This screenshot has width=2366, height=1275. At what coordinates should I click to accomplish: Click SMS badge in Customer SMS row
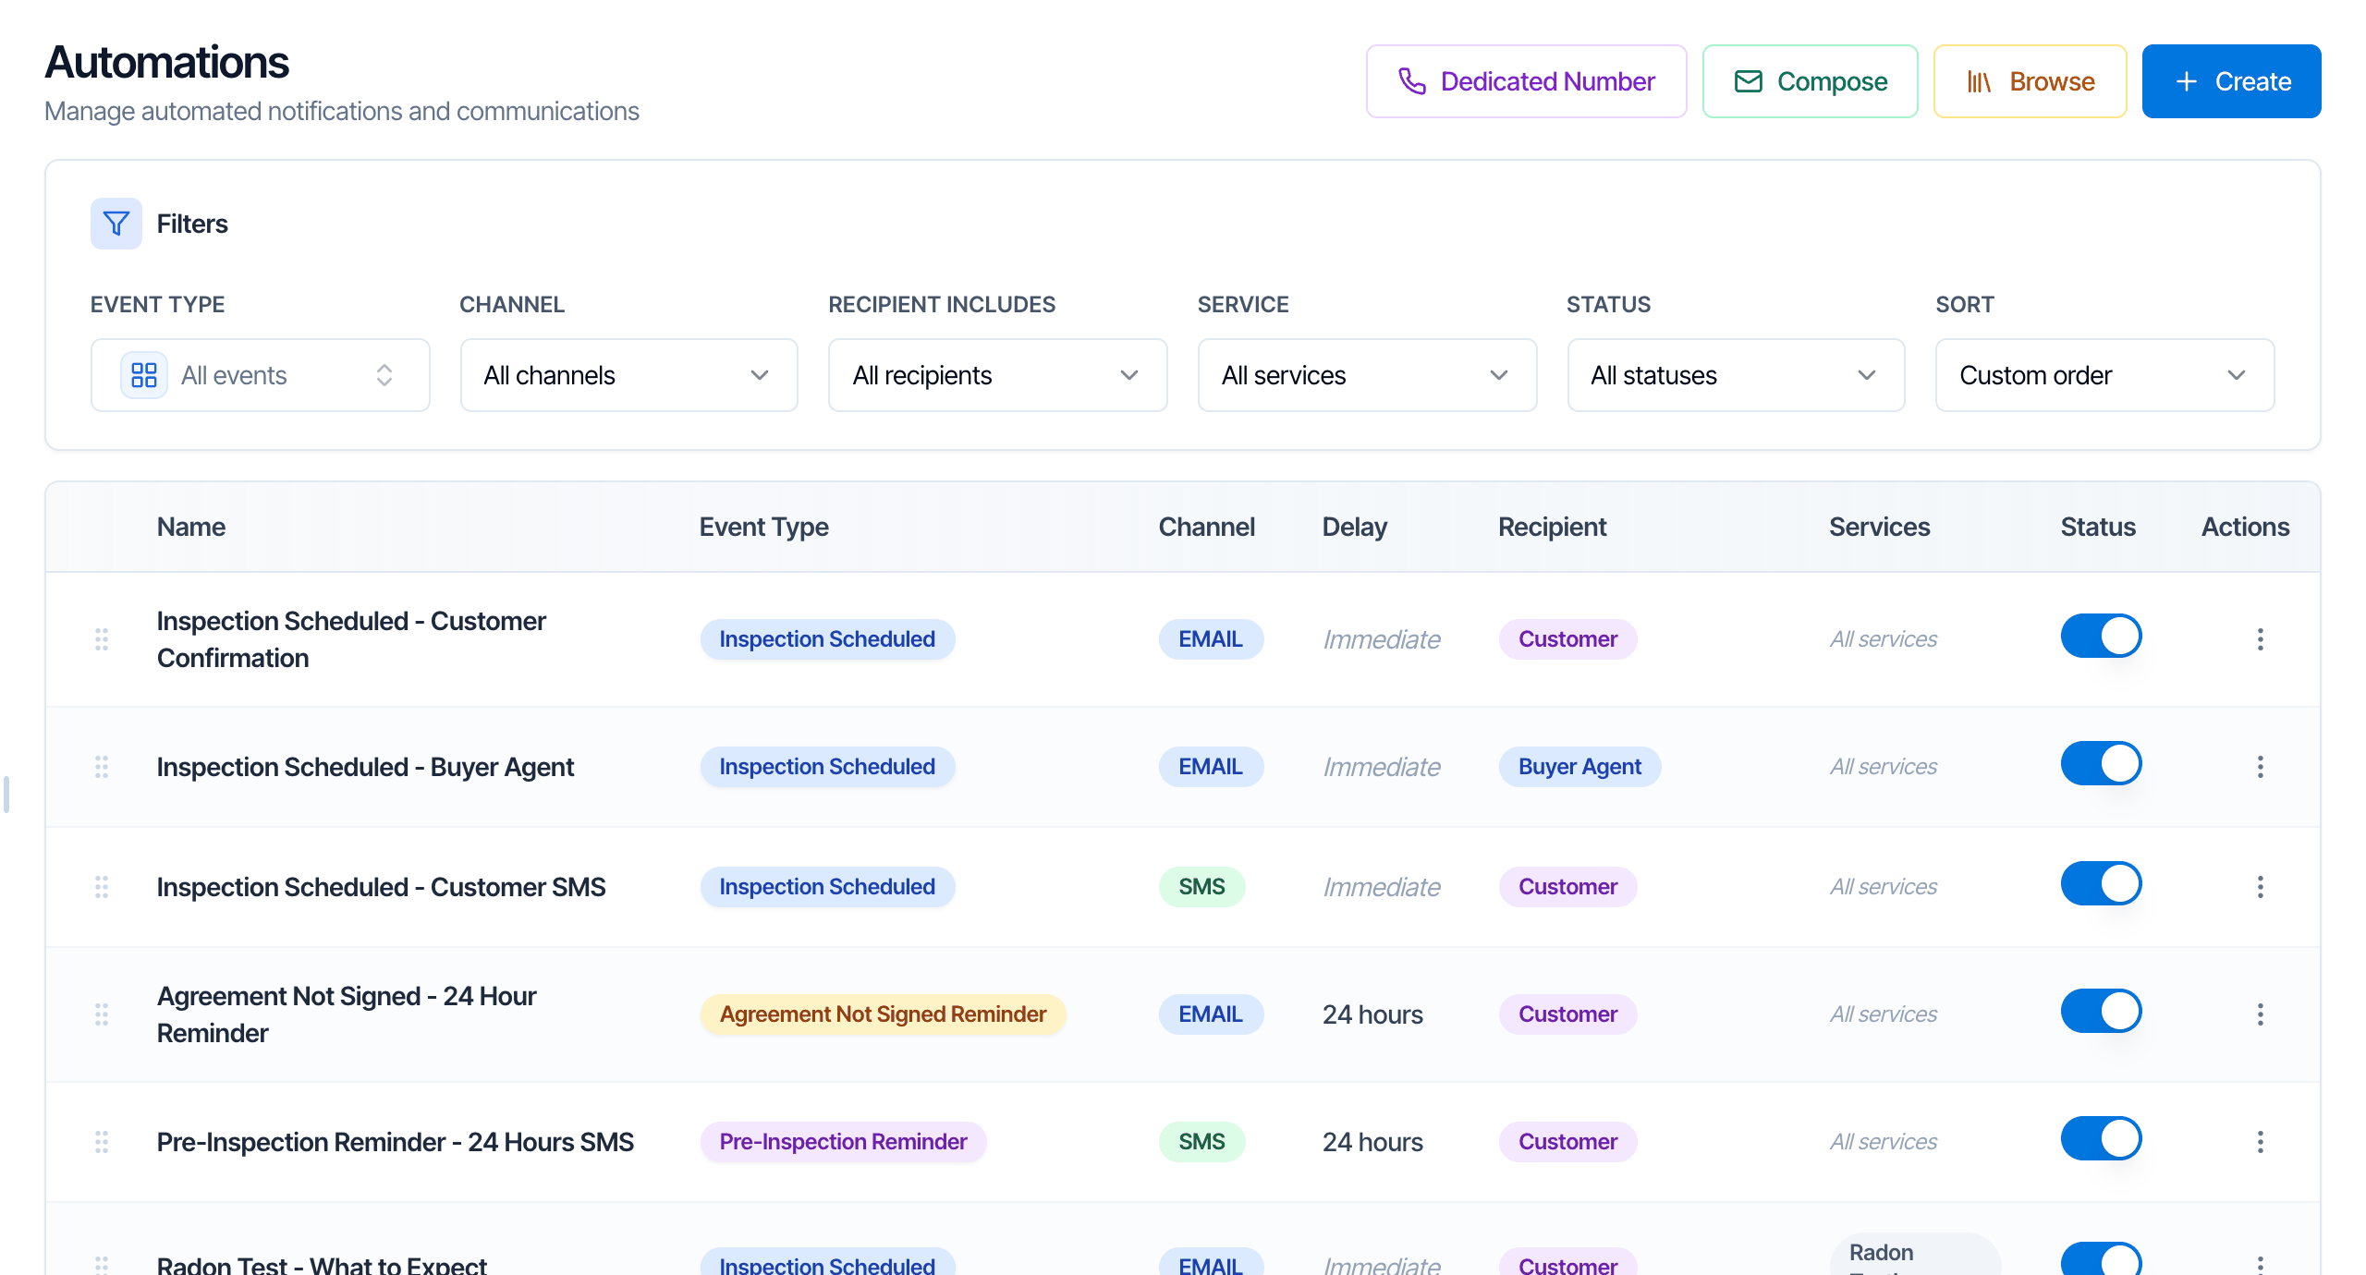[x=1201, y=887]
